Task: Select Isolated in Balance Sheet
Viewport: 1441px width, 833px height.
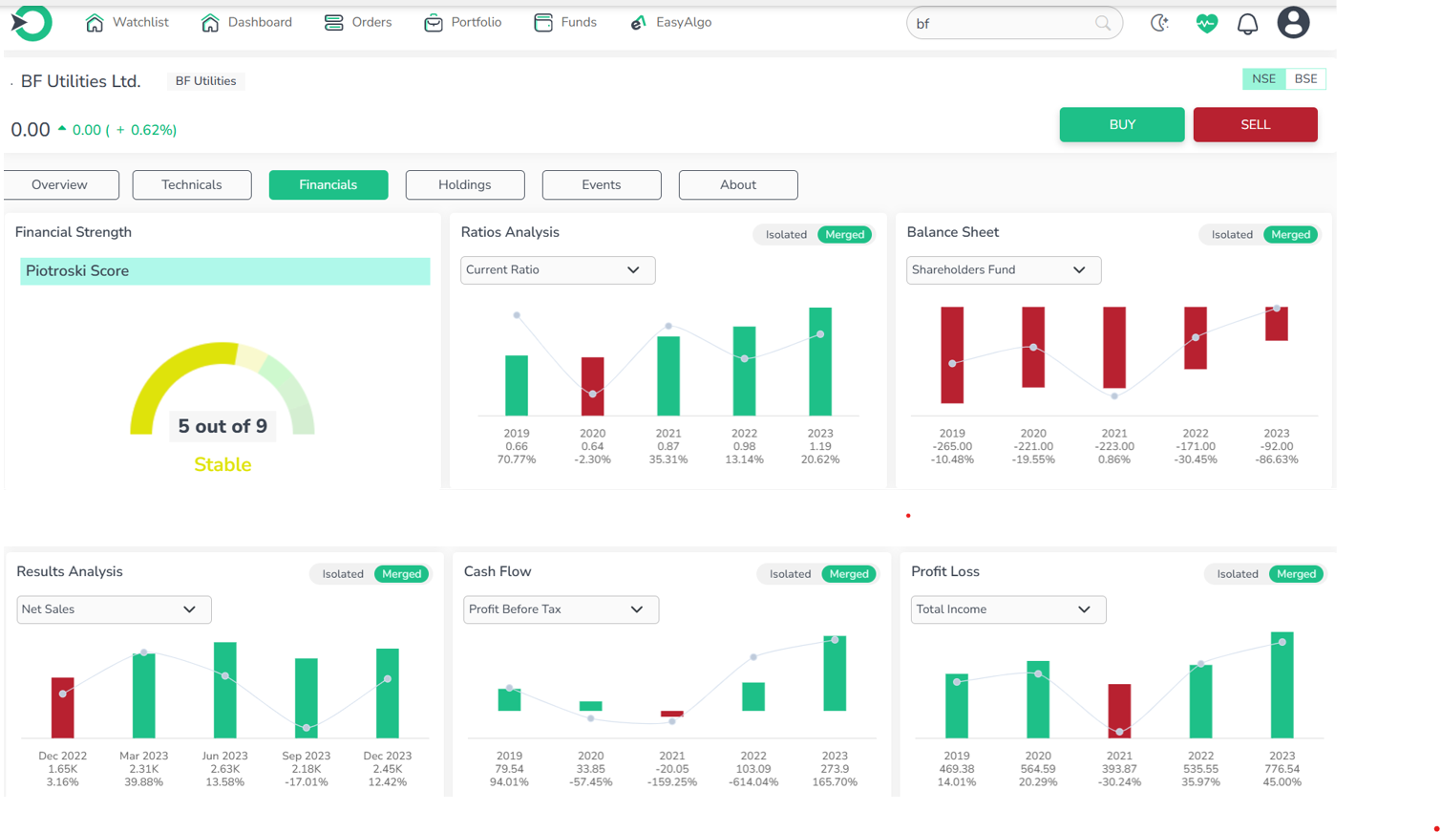Action: coord(1232,235)
